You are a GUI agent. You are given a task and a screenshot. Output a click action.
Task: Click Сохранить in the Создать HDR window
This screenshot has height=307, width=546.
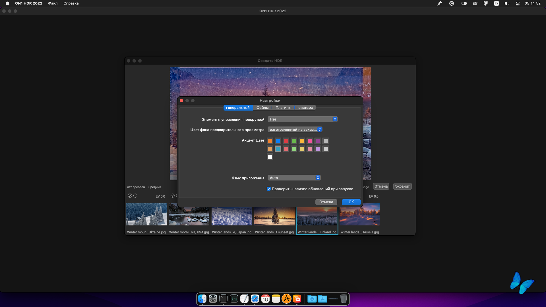402,186
